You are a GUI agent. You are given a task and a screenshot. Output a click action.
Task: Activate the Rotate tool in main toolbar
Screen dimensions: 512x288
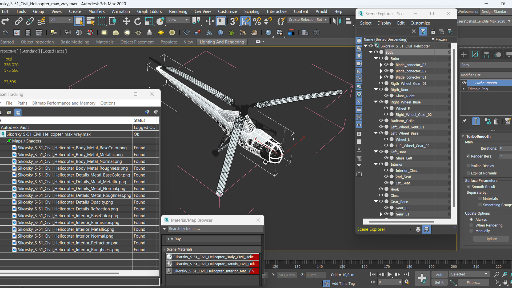(x=138, y=21)
